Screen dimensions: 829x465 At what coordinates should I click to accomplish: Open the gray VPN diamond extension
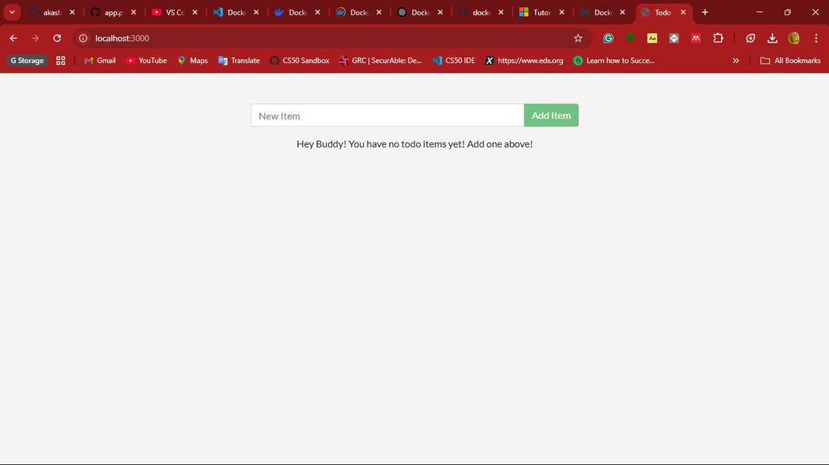click(674, 38)
